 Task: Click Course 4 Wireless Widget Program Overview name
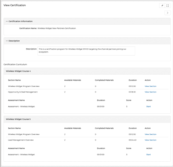[24, 86]
